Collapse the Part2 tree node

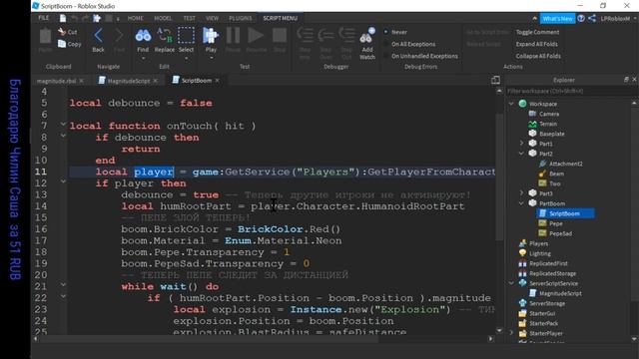pyautogui.click(x=521, y=154)
